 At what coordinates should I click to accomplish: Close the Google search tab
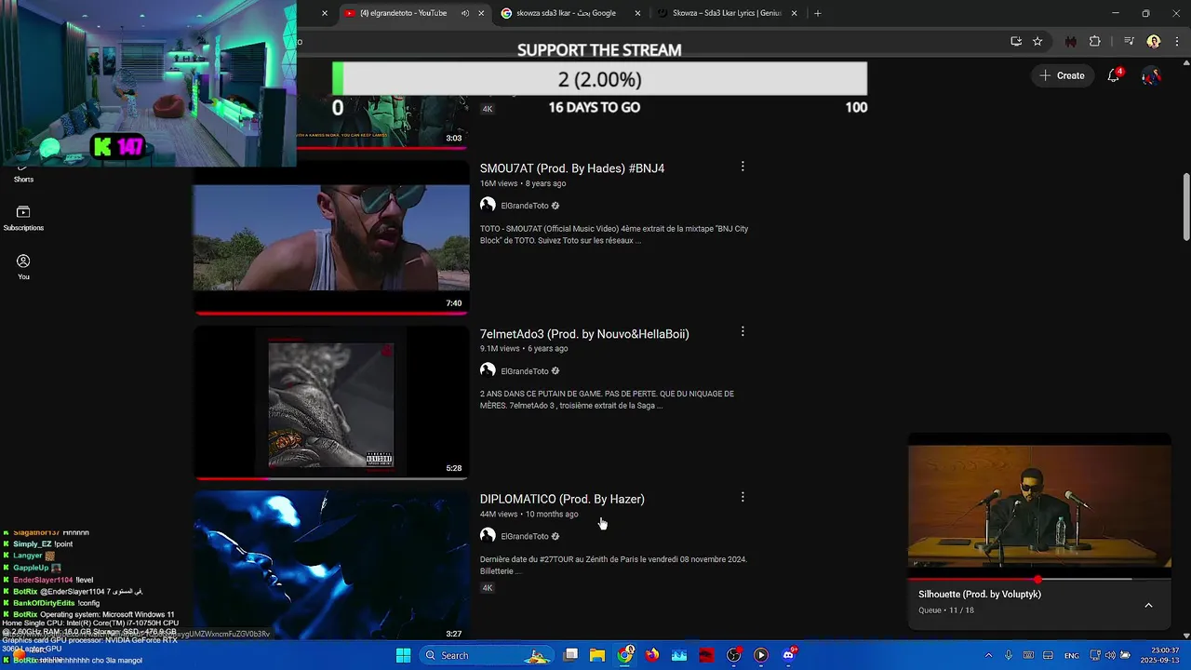click(637, 13)
